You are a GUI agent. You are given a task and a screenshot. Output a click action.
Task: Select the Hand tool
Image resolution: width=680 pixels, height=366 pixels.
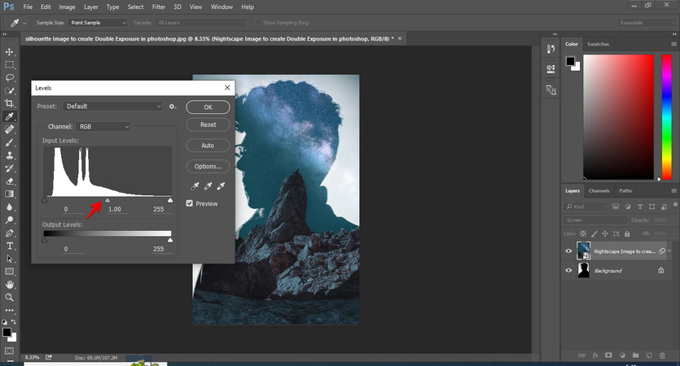9,284
